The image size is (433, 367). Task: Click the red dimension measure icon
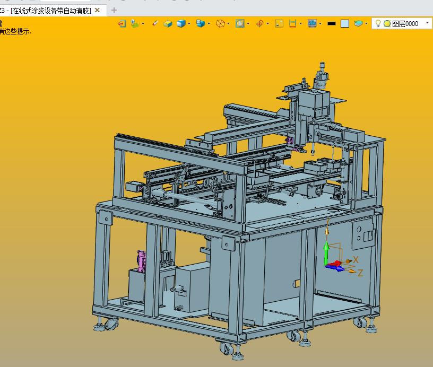pos(292,24)
